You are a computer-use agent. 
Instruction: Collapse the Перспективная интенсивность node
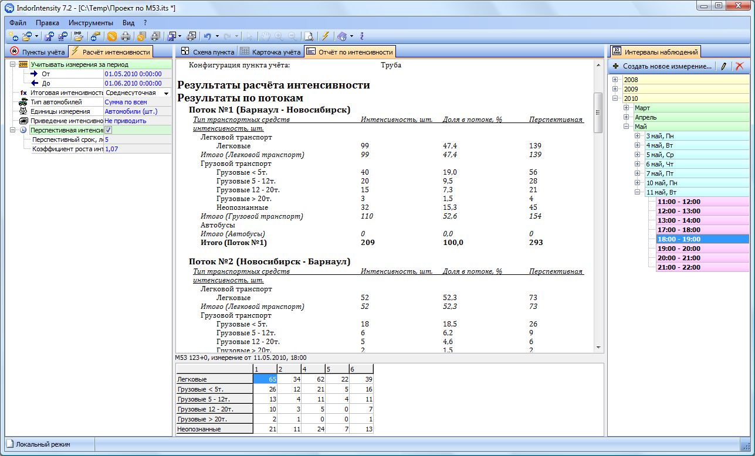click(13, 130)
